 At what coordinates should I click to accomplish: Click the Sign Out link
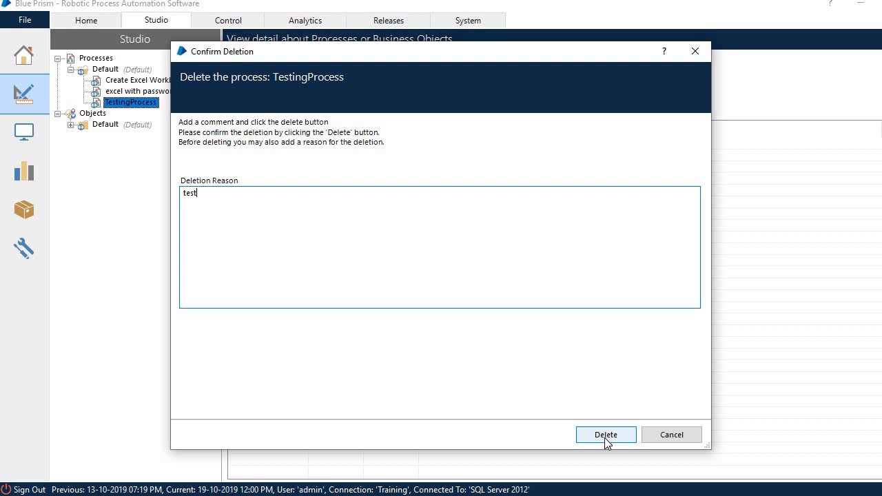coord(30,490)
